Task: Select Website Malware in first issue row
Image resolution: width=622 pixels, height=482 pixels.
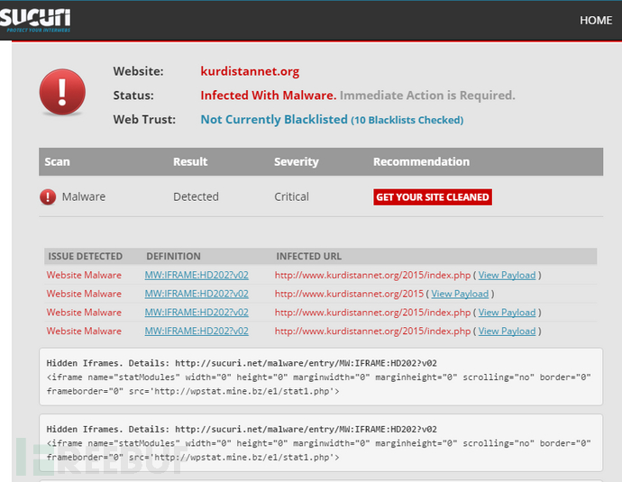Action: [x=84, y=275]
